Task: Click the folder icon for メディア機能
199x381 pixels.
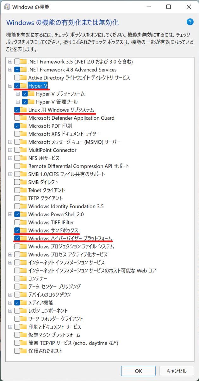Action: [24, 303]
